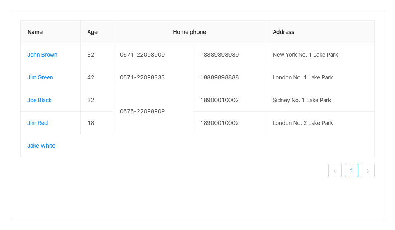Click the Name column header
395x230 pixels.
tap(35, 32)
